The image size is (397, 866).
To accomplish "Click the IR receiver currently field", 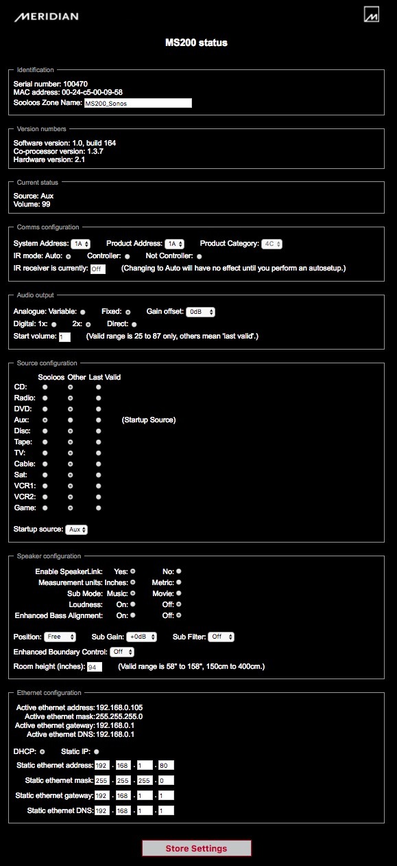I will point(98,269).
